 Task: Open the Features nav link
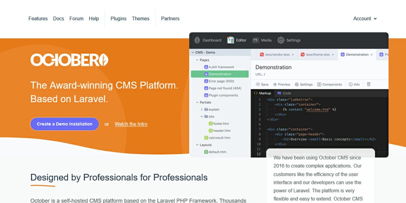point(38,19)
